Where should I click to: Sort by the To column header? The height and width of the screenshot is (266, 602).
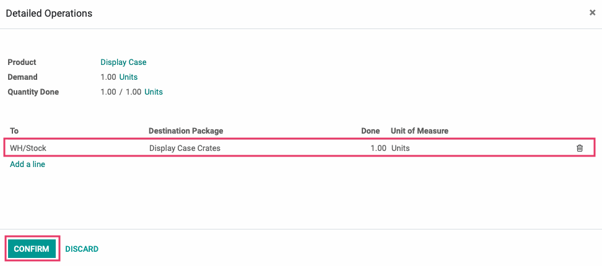(14, 131)
